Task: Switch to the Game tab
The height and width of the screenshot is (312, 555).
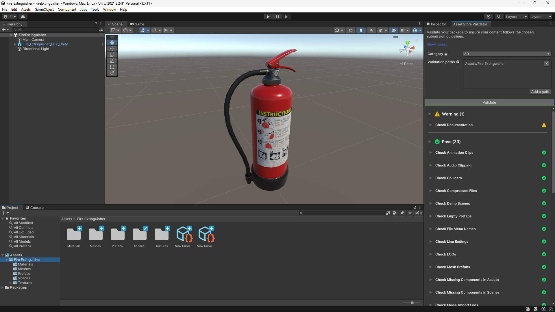Action: tap(137, 24)
